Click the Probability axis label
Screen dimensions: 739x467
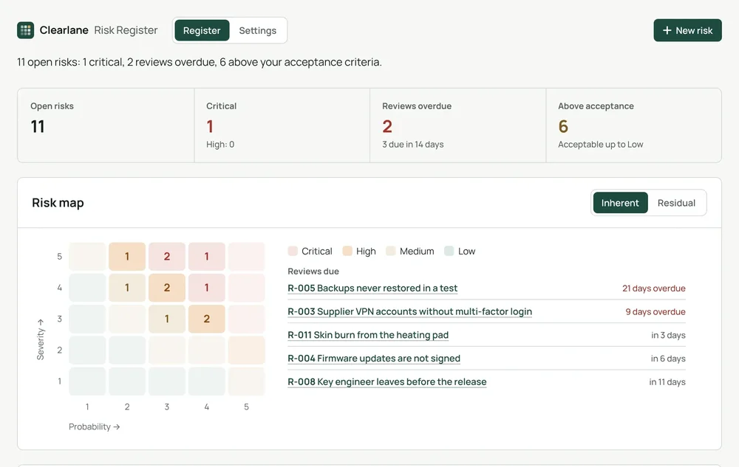tap(95, 426)
